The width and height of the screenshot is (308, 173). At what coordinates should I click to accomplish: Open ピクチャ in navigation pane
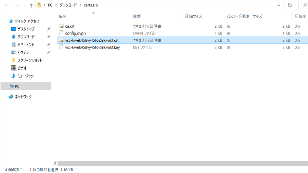[23, 53]
